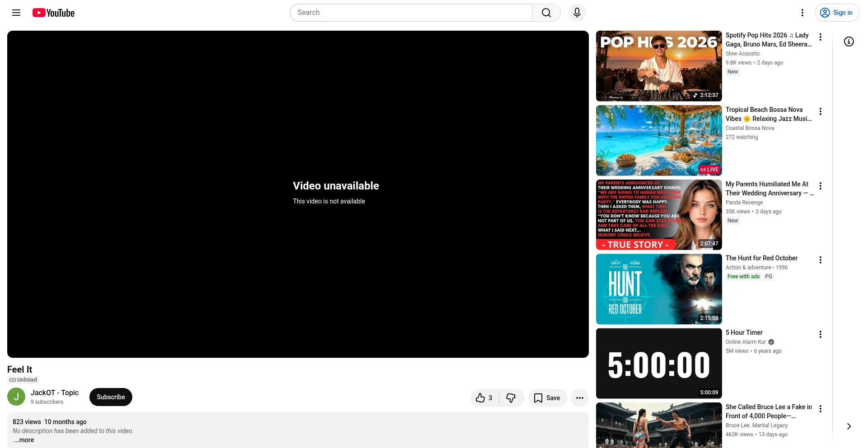Save the video to a playlist
This screenshot has width=867, height=448.
547,398
